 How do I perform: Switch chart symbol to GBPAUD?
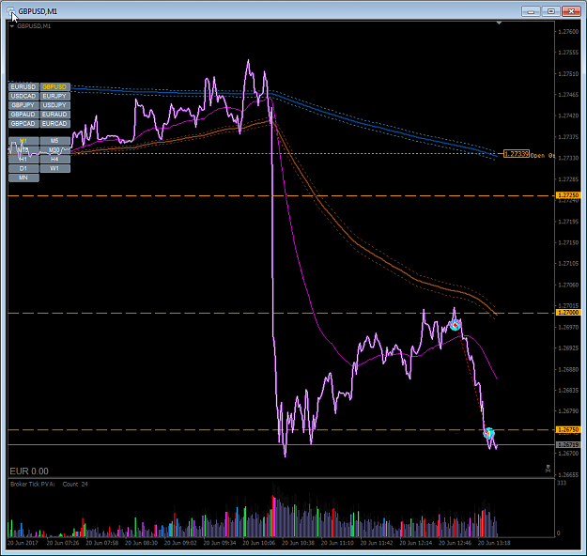coord(23,115)
